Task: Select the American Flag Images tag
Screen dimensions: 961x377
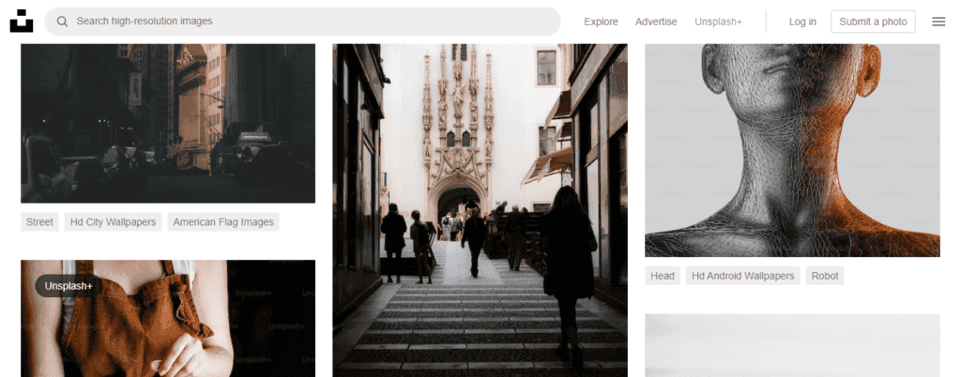Action: (x=223, y=221)
